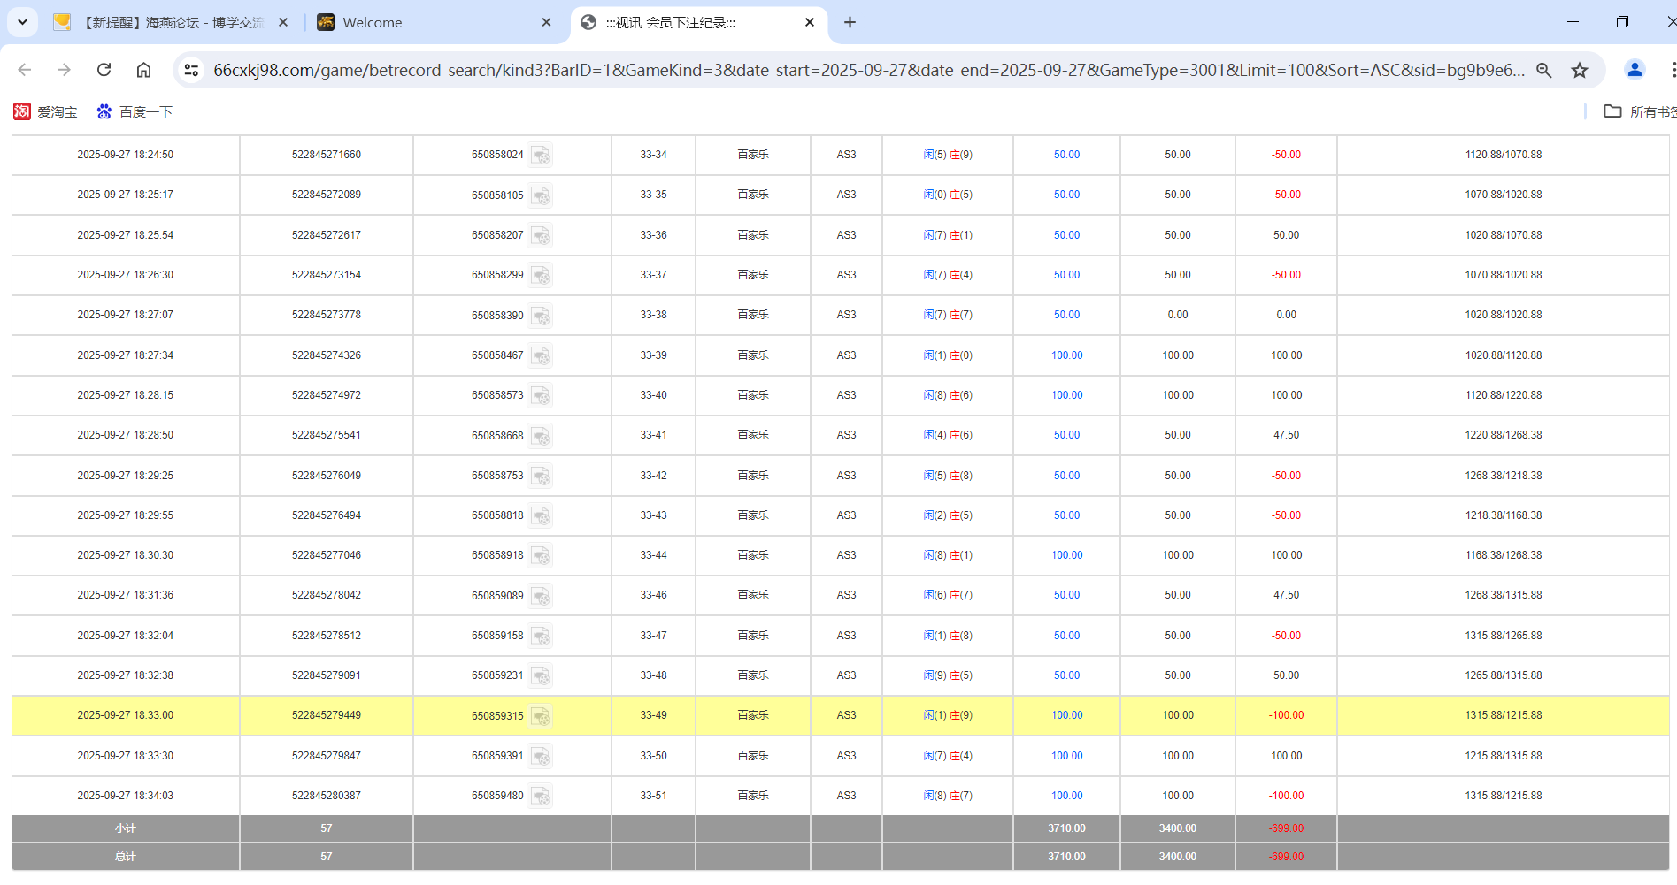Open the 爱淘宝 bookmark

pyautogui.click(x=46, y=111)
